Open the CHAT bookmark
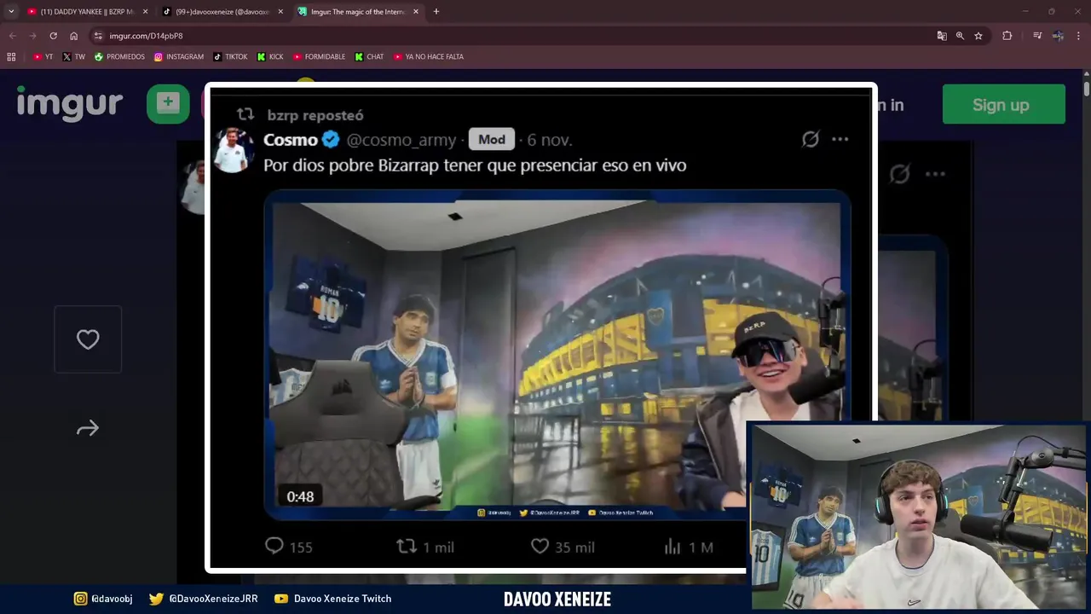 [369, 57]
